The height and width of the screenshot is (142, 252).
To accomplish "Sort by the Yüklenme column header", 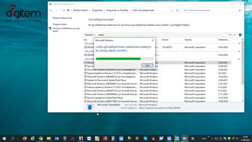I will click(224, 40).
